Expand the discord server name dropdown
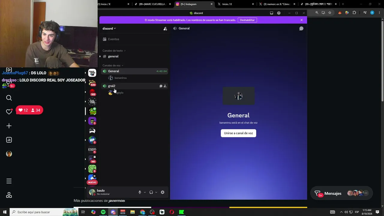384x216 pixels. [x=109, y=28]
